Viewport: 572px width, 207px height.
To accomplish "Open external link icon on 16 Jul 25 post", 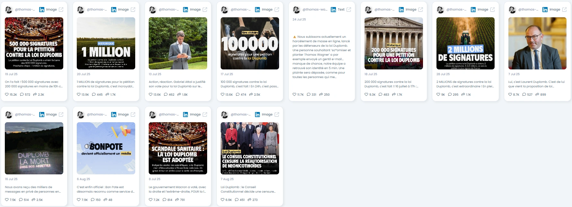I will [61, 115].
